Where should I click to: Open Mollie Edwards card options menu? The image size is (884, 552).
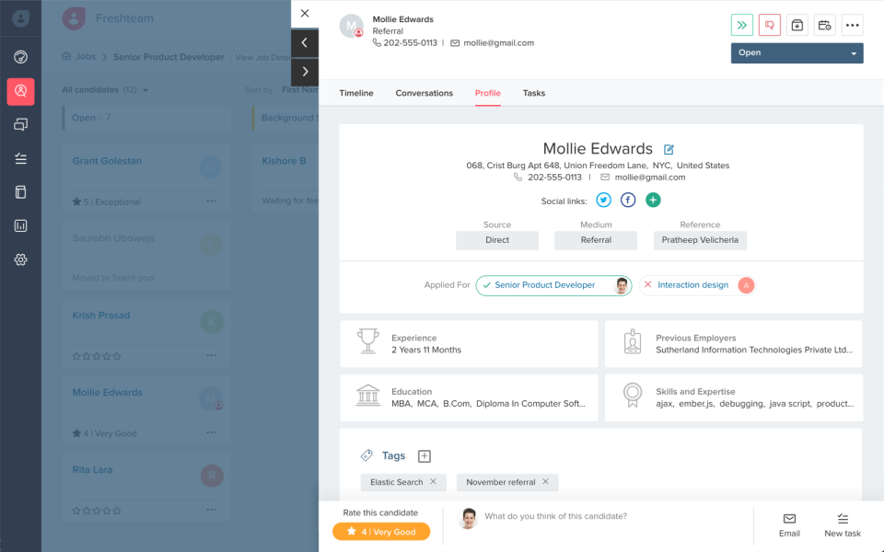[x=212, y=432]
